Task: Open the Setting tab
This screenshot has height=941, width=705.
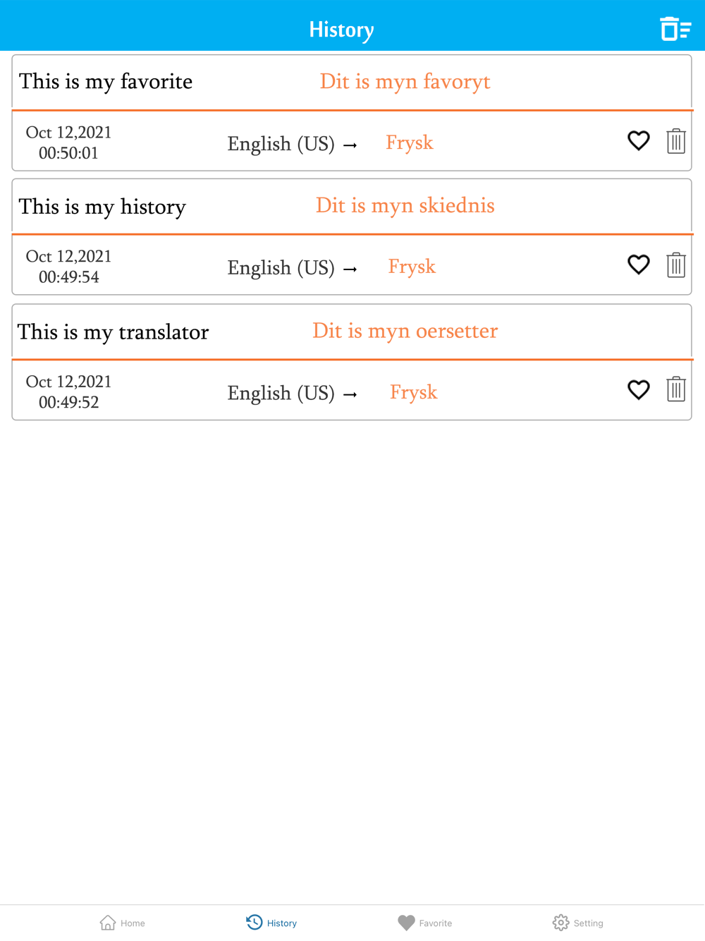Action: tap(578, 923)
